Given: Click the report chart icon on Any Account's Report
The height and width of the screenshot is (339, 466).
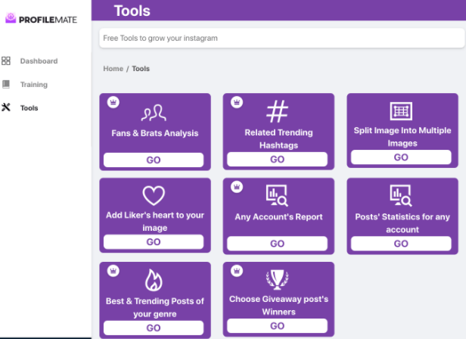Looking at the screenshot, I should tap(277, 195).
